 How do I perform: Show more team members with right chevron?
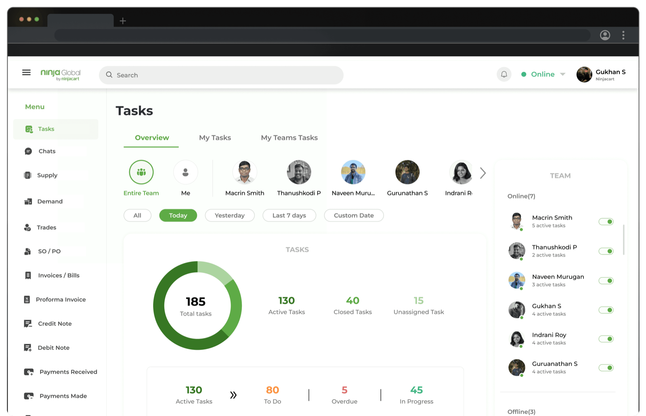coord(483,173)
